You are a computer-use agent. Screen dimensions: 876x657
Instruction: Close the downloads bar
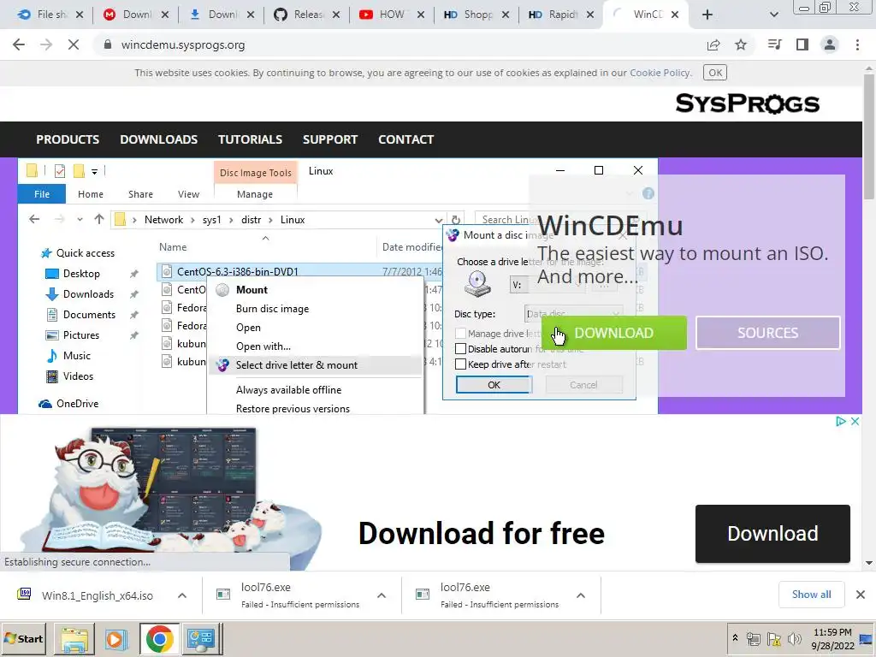pos(861,595)
